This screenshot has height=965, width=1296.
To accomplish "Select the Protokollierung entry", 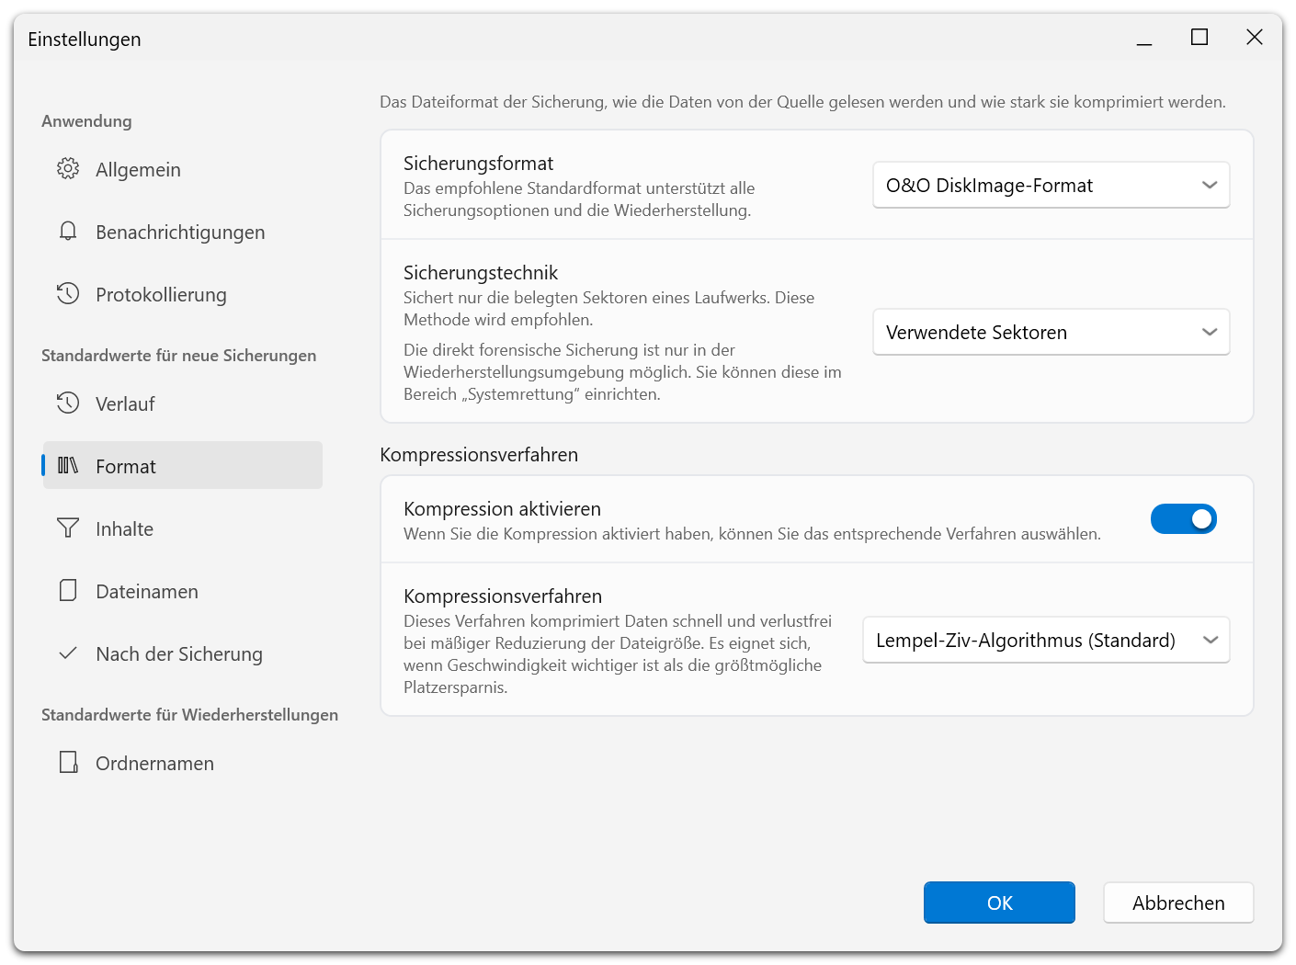I will [183, 295].
